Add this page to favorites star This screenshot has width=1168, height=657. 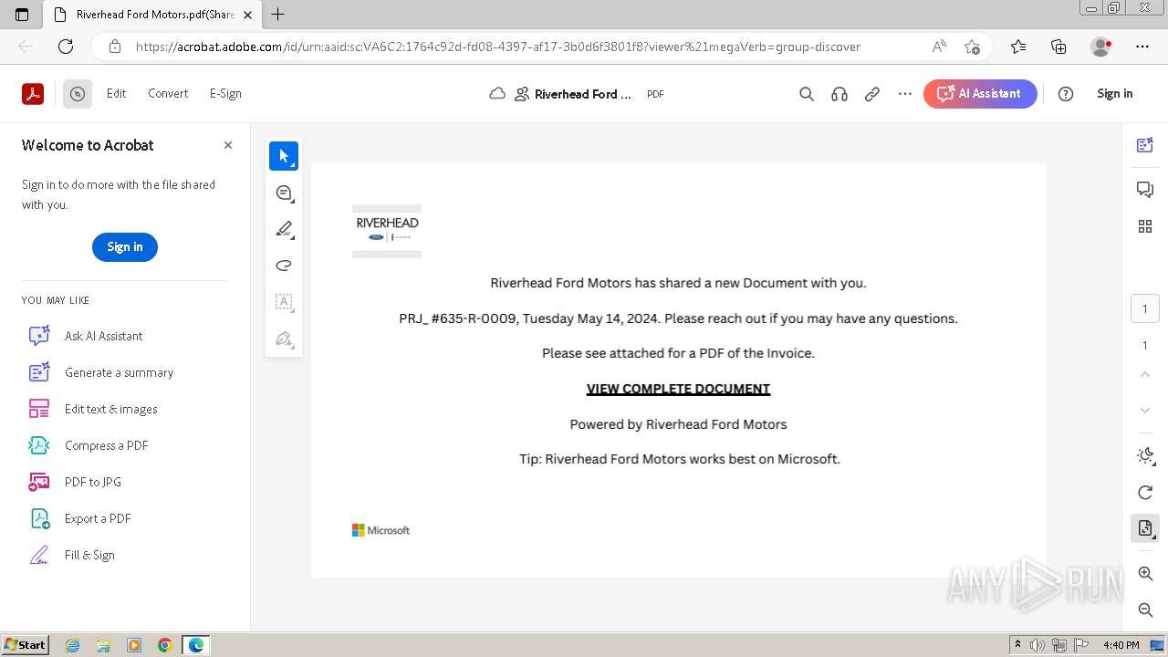(x=972, y=47)
